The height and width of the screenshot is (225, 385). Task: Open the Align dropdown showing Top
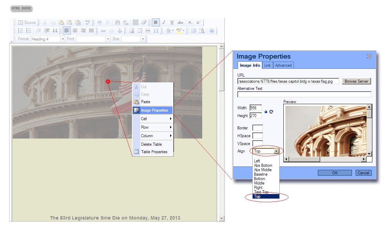pyautogui.click(x=266, y=151)
